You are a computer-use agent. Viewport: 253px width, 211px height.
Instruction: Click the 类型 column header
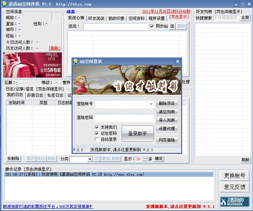[x=44, y=103]
